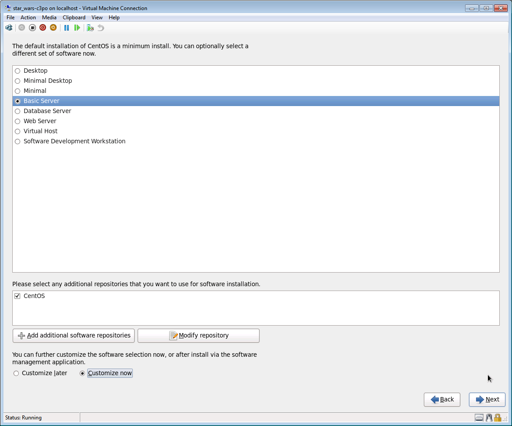The height and width of the screenshot is (426, 512).
Task: Send Ctrl+Alt+Delete using the toolbar icon
Action: point(9,28)
